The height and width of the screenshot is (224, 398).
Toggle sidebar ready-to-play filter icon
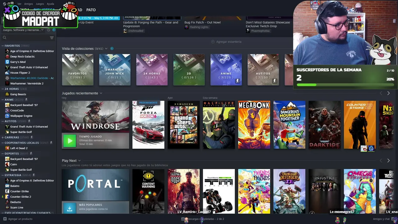tap(54, 30)
